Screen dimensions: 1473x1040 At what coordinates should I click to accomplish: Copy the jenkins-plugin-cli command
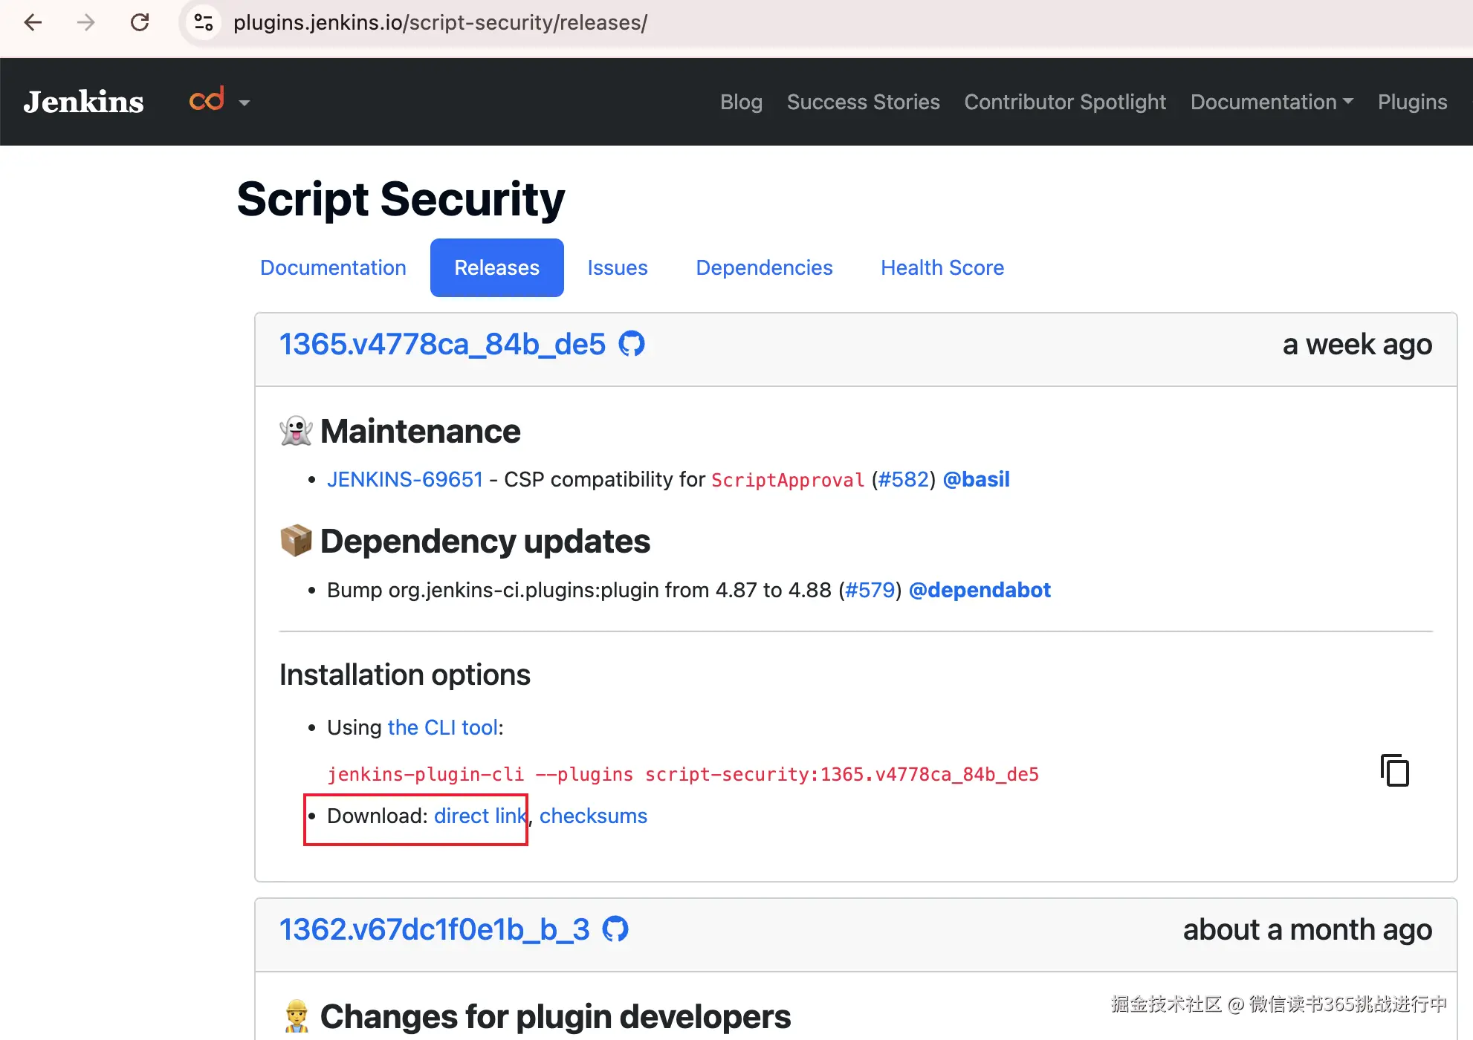click(1394, 770)
